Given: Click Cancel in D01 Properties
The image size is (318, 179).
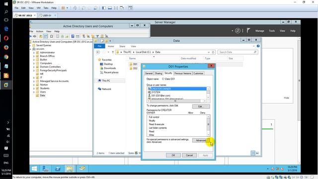Looking at the screenshot, I should tap(189, 155).
